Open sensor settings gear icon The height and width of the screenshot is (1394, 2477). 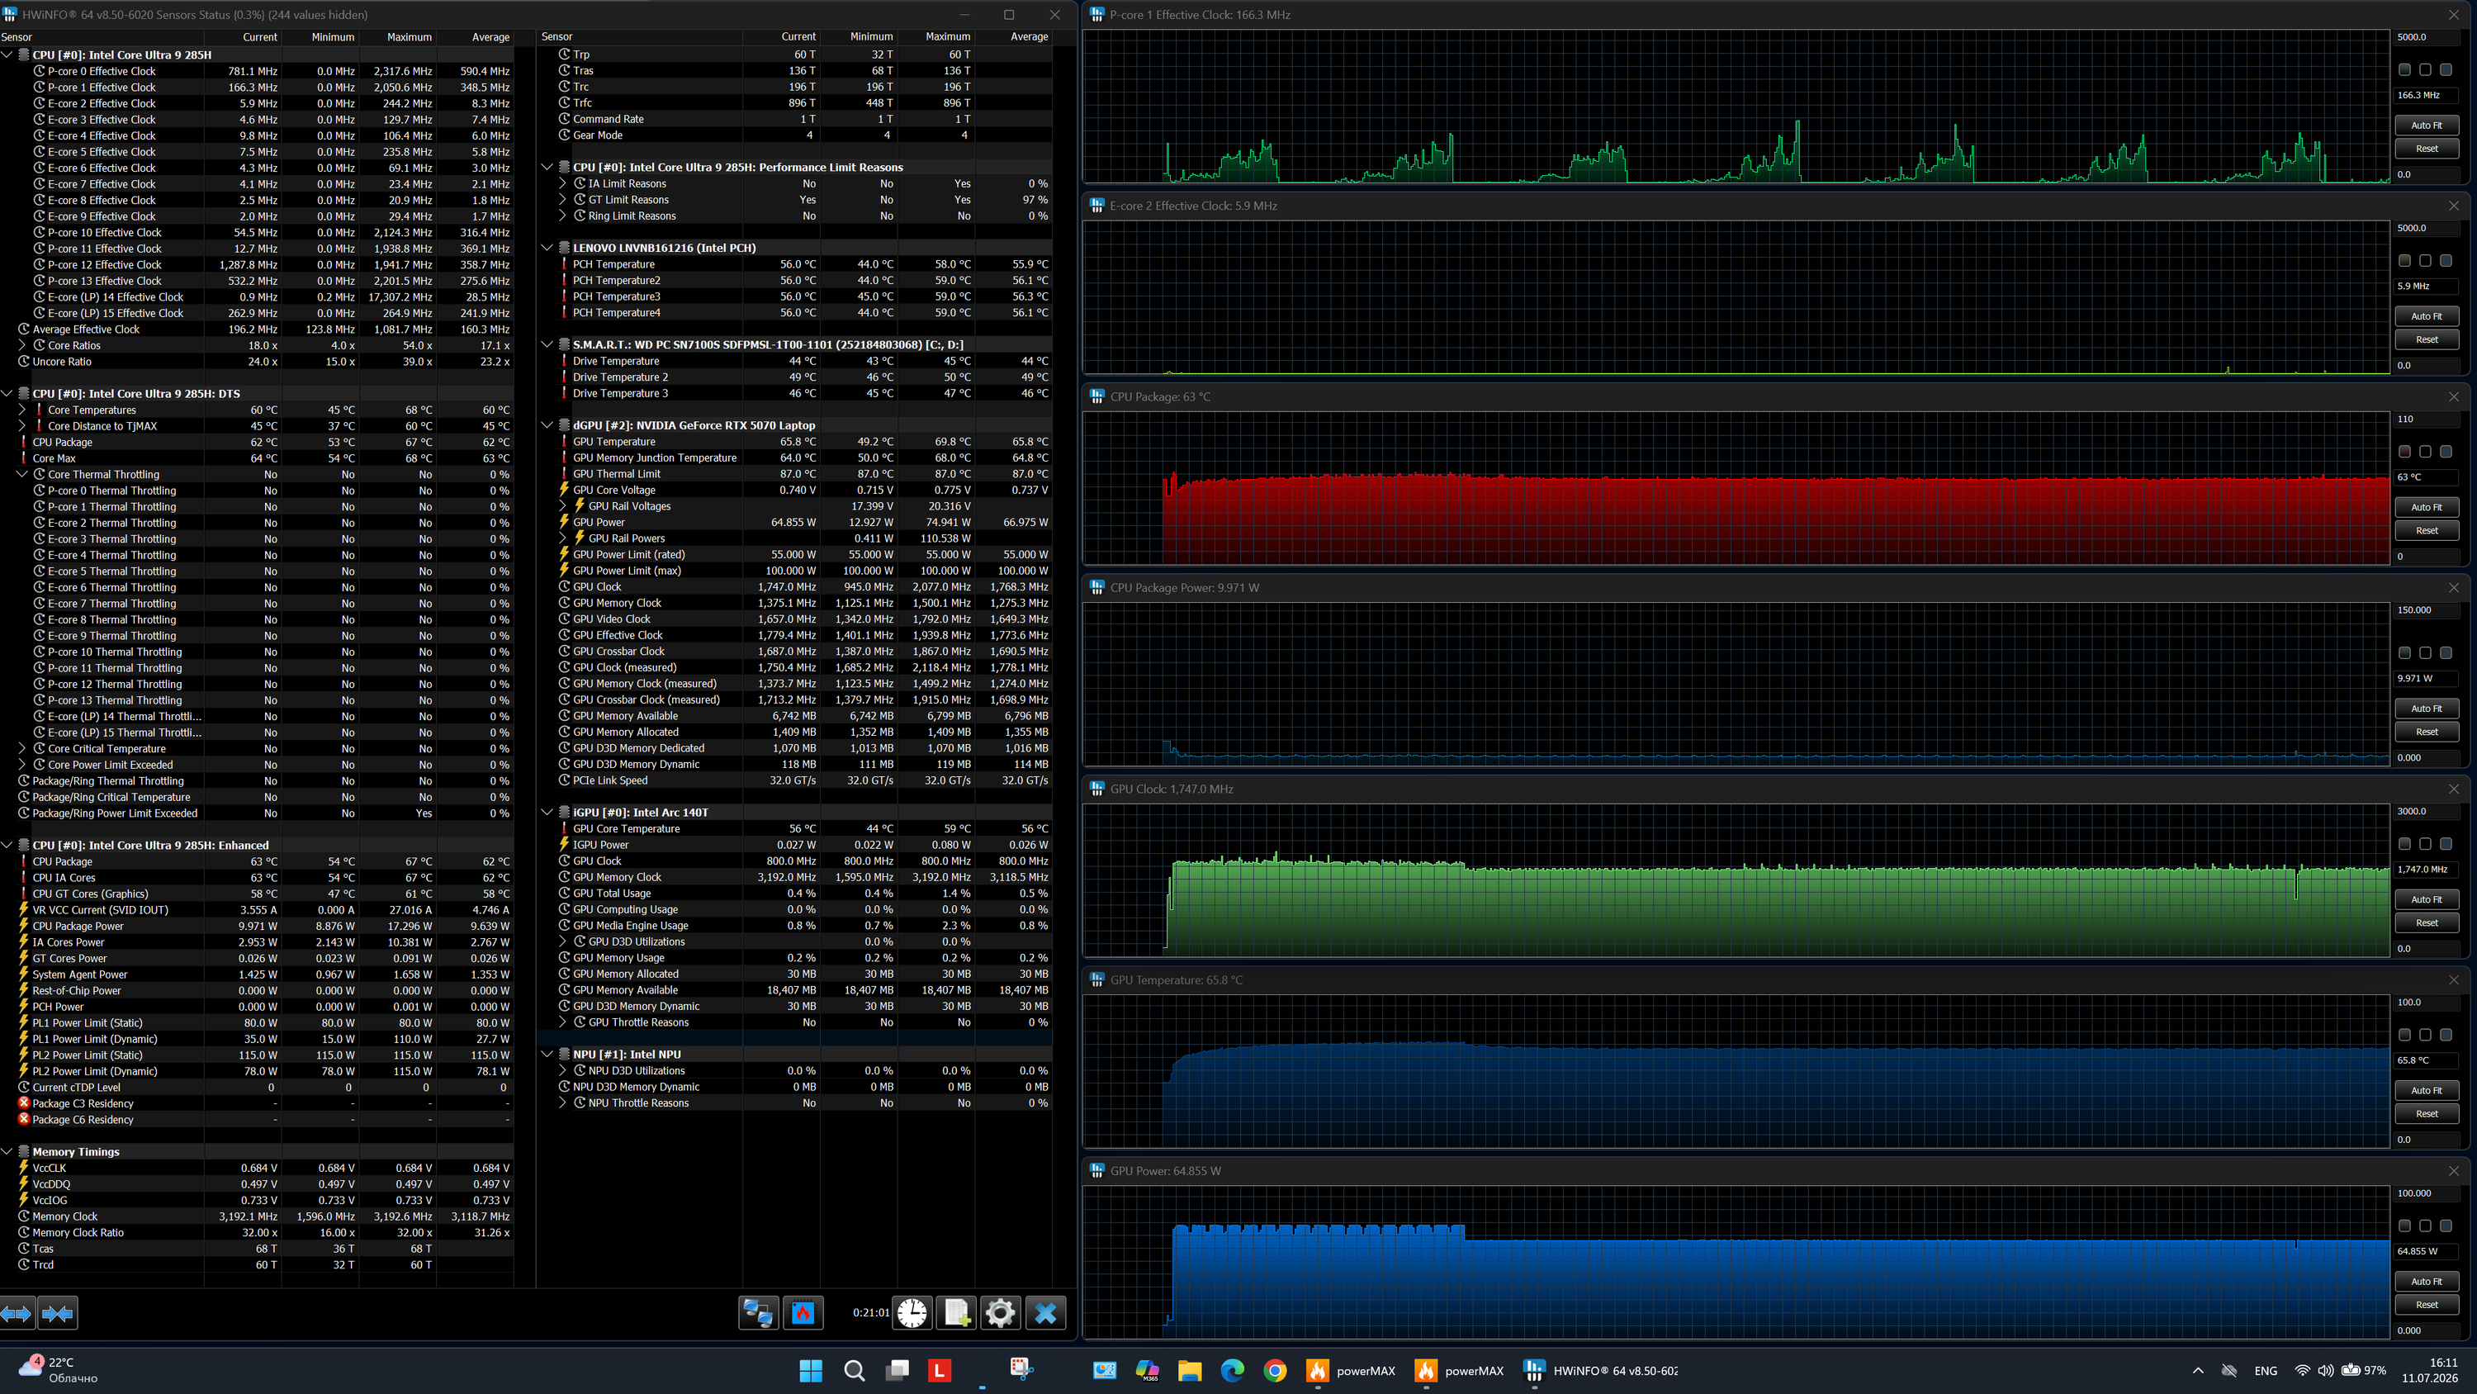[1000, 1312]
